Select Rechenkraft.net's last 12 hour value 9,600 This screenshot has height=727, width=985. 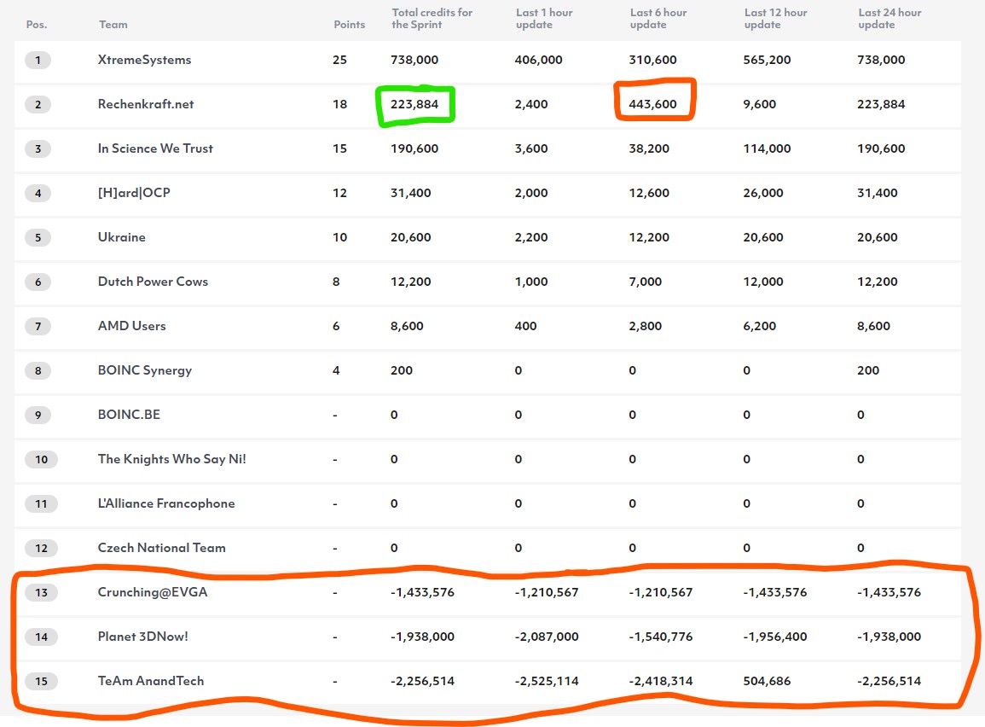(760, 104)
